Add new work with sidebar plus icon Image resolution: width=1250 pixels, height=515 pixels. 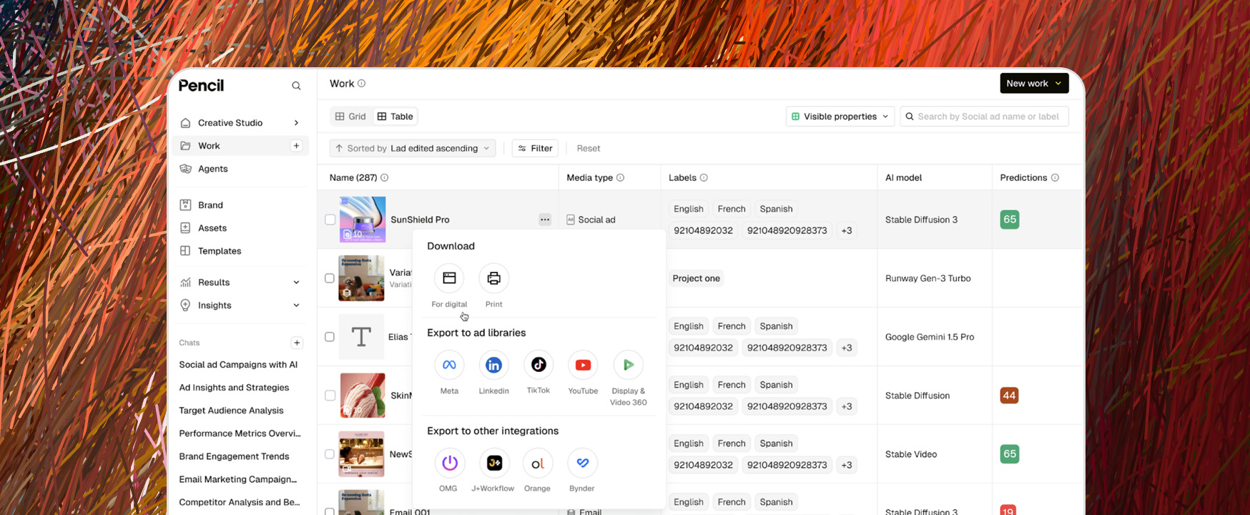tap(296, 146)
